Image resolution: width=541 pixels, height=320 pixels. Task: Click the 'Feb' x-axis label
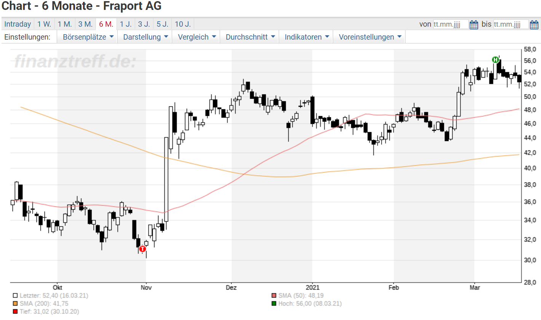394,287
